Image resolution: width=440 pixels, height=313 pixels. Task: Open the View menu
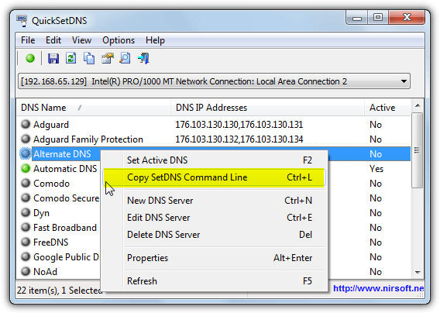click(81, 40)
